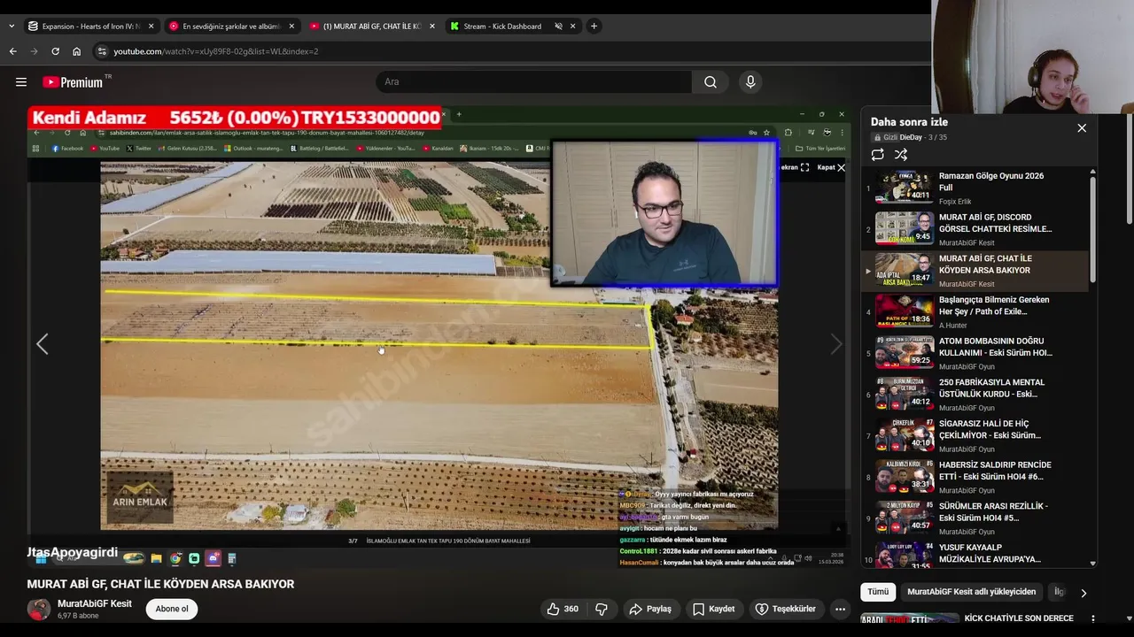Click the main video player to pause
The width and height of the screenshot is (1134, 637).
click(x=439, y=336)
